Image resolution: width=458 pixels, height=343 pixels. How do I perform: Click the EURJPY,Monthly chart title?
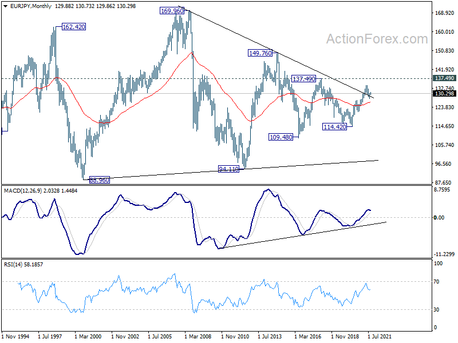point(31,6)
